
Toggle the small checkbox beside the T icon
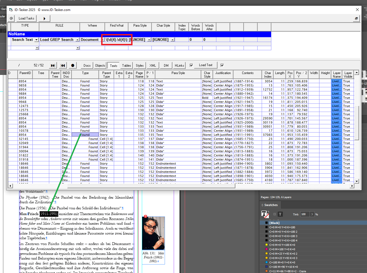point(274,215)
